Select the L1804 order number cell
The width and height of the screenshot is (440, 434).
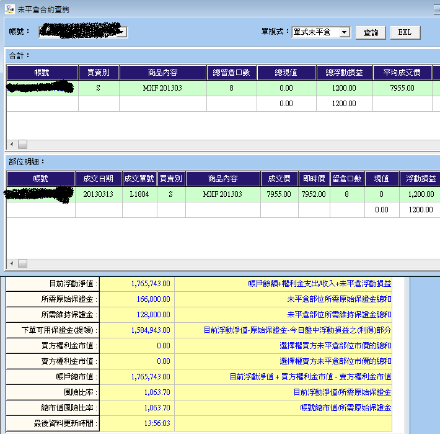139,194
